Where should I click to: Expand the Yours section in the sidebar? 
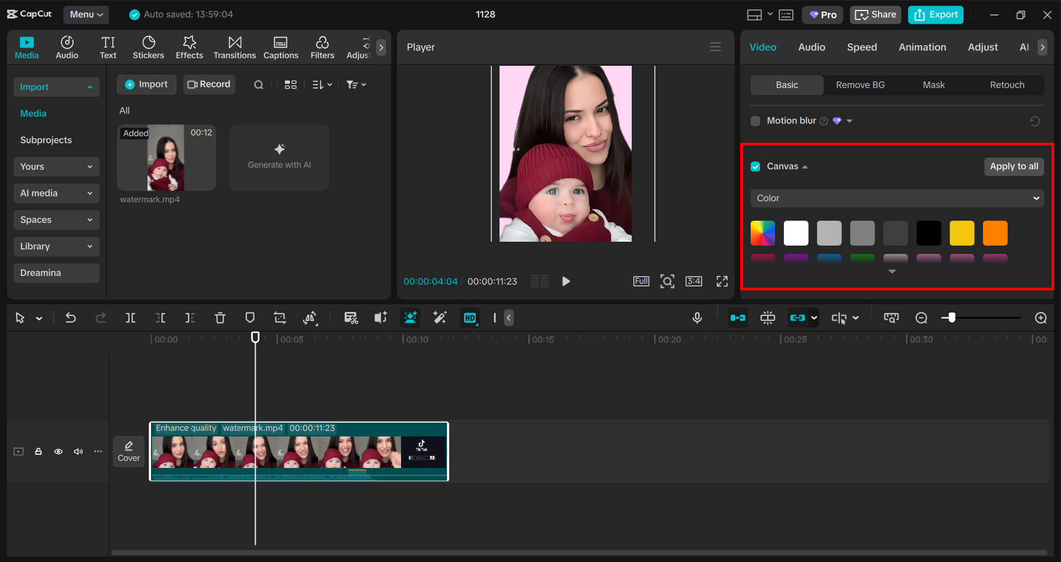pyautogui.click(x=56, y=166)
